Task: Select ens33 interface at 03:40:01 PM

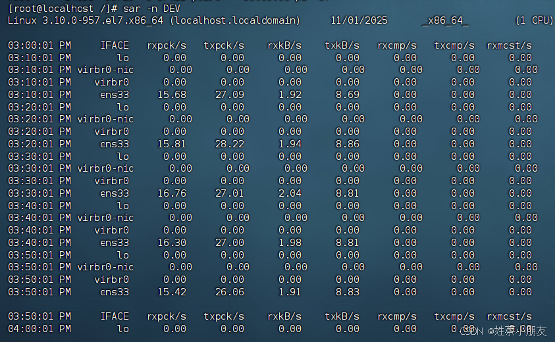Action: [115, 243]
